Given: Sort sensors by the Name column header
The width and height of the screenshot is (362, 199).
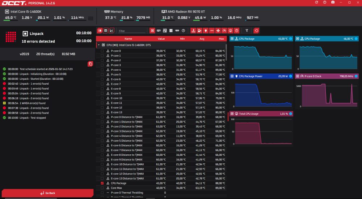Looking at the screenshot, I should pyautogui.click(x=128, y=39).
